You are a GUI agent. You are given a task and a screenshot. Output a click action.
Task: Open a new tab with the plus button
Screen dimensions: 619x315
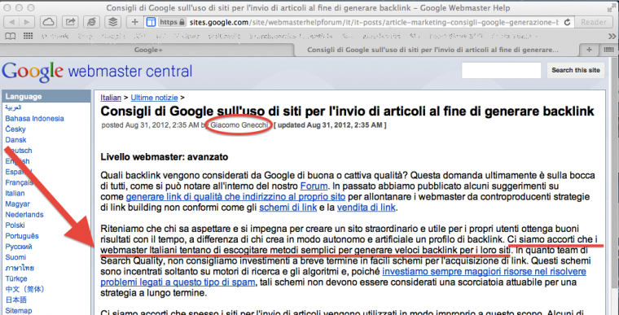pos(589,50)
